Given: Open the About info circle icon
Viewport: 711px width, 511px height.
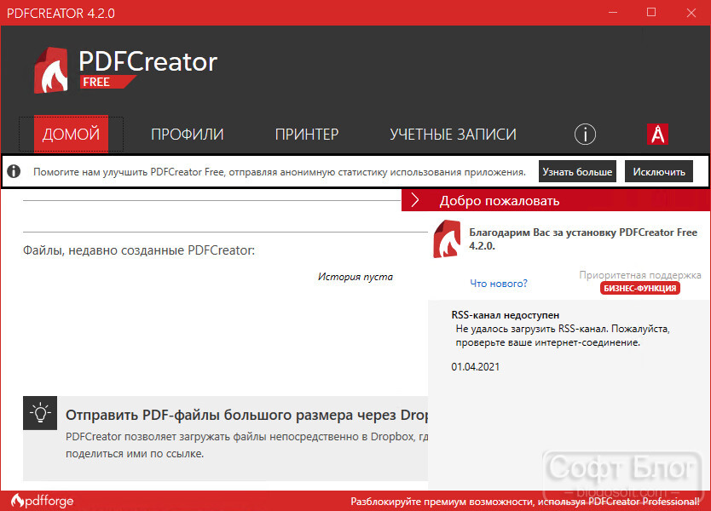Looking at the screenshot, I should coord(585,134).
